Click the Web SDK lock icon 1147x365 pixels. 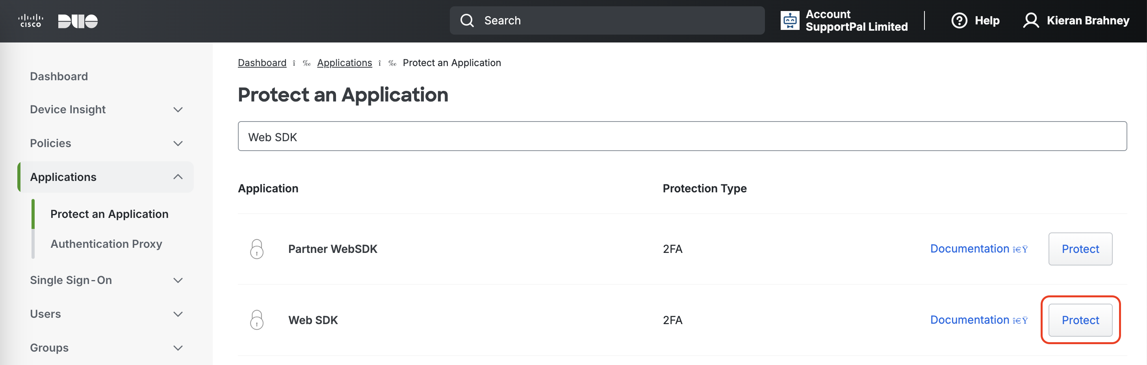click(x=257, y=320)
